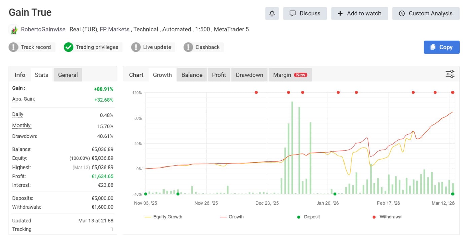Switch chart to Drawdown tab

pos(249,75)
